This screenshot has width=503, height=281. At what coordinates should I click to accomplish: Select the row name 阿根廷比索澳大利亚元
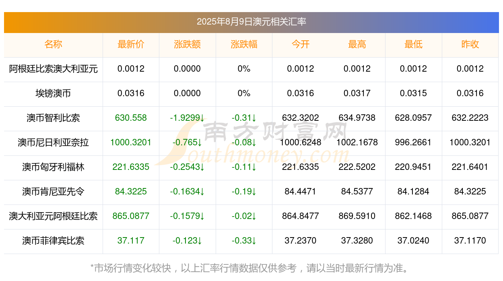53,69
